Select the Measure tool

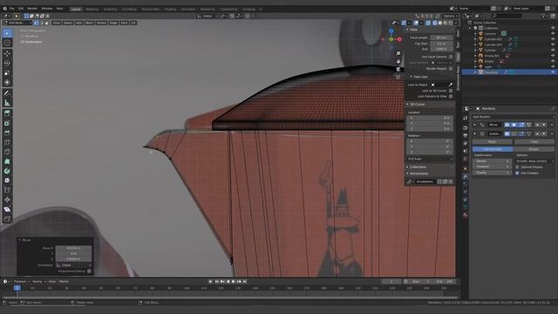[7, 103]
